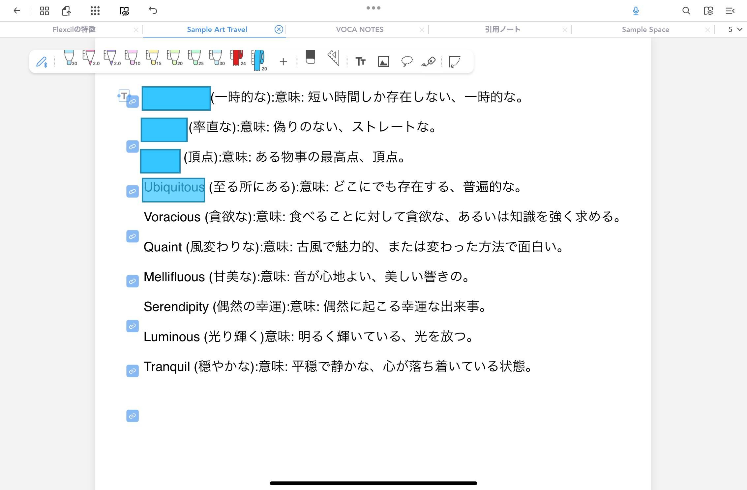Viewport: 747px width, 490px height.
Task: Open the search magnifier
Action: point(686,11)
